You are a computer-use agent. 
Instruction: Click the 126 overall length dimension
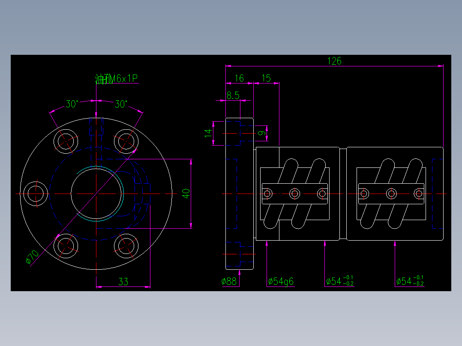point(334,61)
